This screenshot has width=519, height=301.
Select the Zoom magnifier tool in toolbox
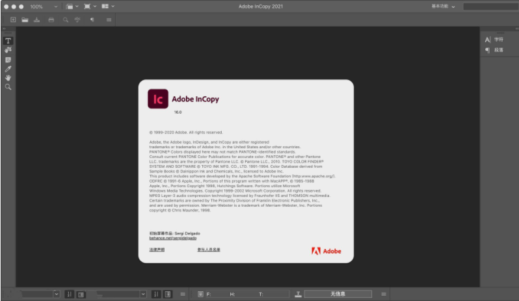[x=8, y=86]
